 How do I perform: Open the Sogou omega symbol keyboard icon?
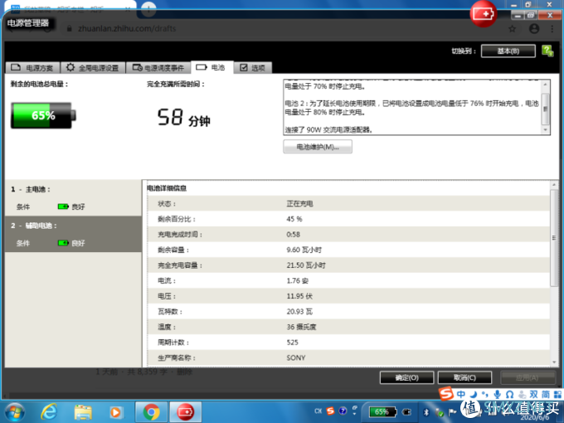[509, 395]
